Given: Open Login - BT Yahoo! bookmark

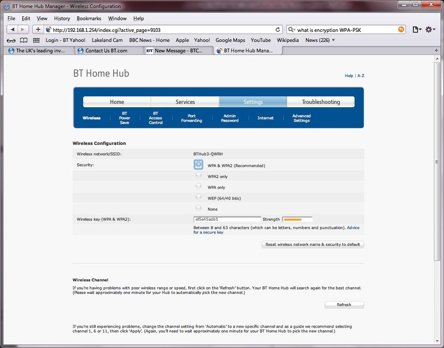Looking at the screenshot, I should pyautogui.click(x=65, y=40).
